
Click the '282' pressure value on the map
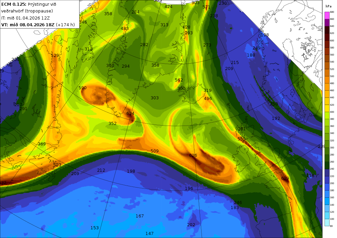[x=144, y=45]
